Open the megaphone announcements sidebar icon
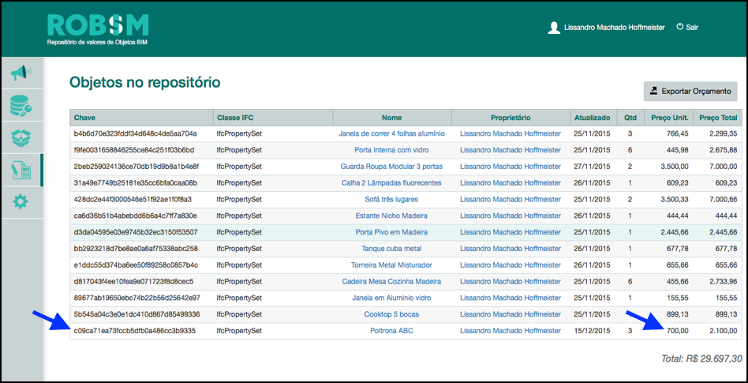 pyautogui.click(x=21, y=73)
